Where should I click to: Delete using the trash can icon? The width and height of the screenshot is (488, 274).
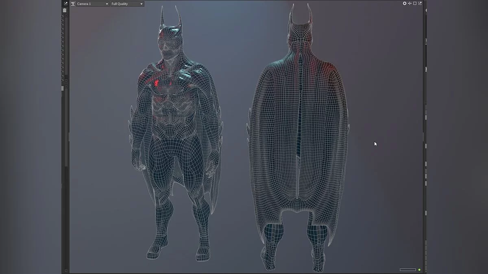coord(65,10)
